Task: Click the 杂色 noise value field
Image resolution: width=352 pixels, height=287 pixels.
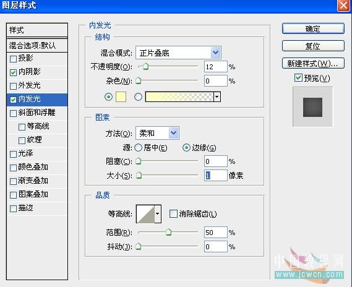Action: [216, 81]
